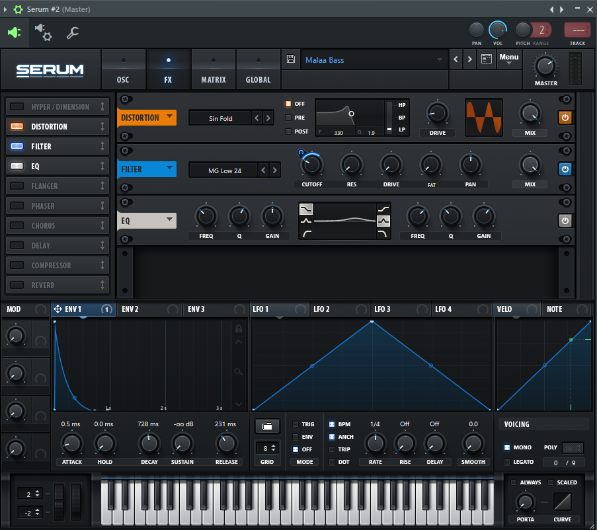The width and height of the screenshot is (597, 530).
Task: Toggle the EQ module power button
Action: point(565,221)
